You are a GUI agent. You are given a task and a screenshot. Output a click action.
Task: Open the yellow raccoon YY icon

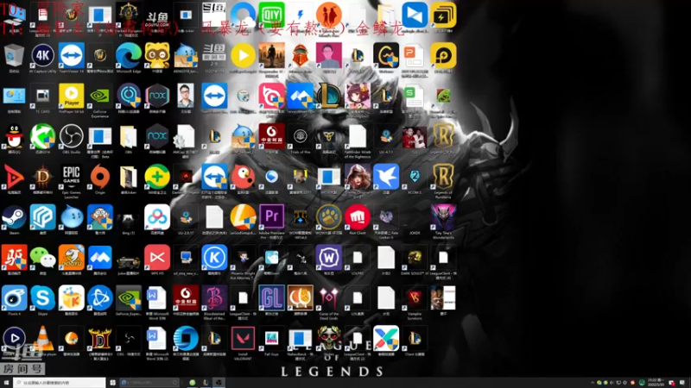pos(157,55)
